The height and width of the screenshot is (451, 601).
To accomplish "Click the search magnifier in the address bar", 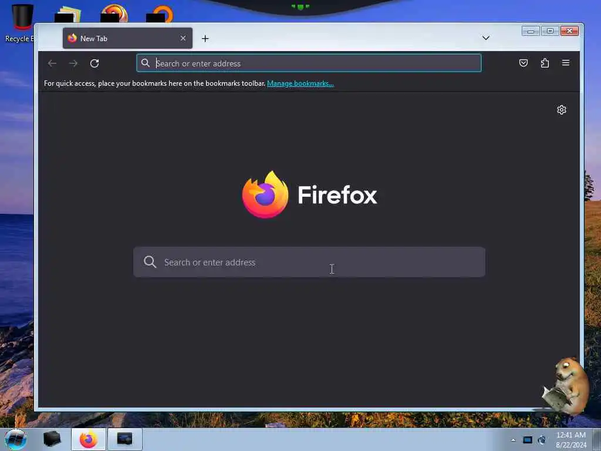I will tap(146, 63).
